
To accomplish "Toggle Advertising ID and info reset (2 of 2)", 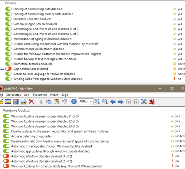I will tap(8, 34).
